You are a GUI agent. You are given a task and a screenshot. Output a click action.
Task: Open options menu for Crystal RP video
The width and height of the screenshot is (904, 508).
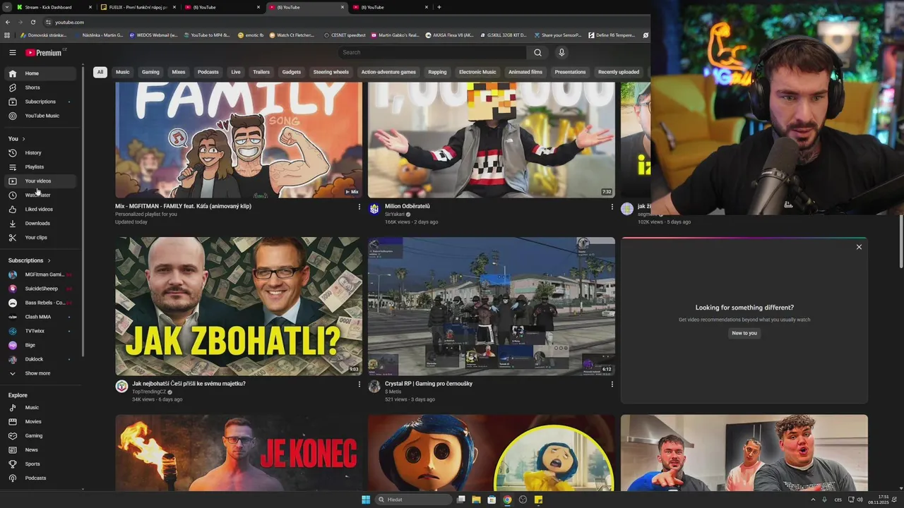tap(612, 385)
